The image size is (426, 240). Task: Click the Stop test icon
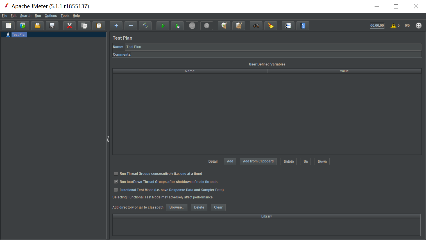point(192,26)
